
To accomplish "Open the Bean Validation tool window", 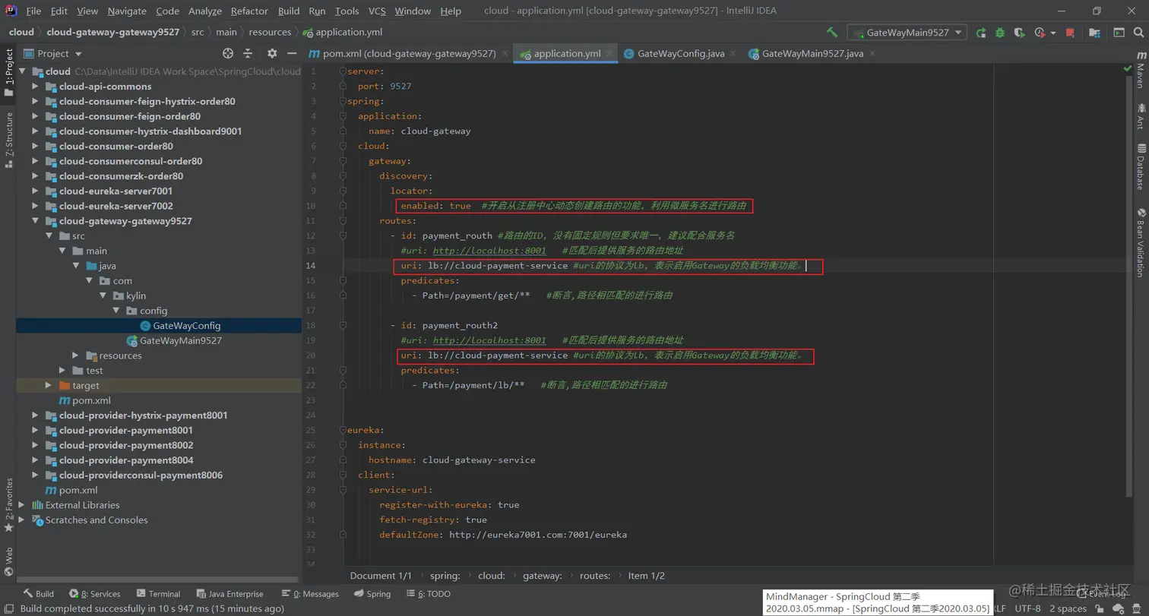I will point(1140,242).
